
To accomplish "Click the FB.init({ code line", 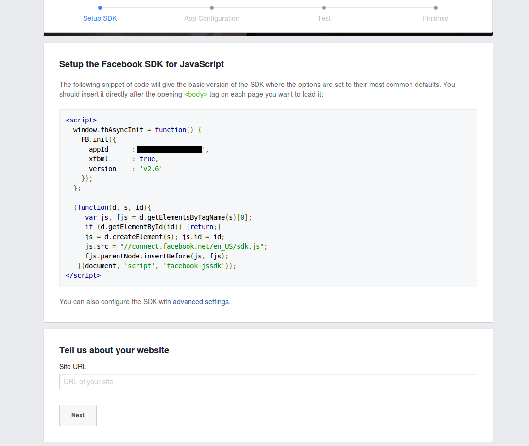I will pyautogui.click(x=99, y=139).
